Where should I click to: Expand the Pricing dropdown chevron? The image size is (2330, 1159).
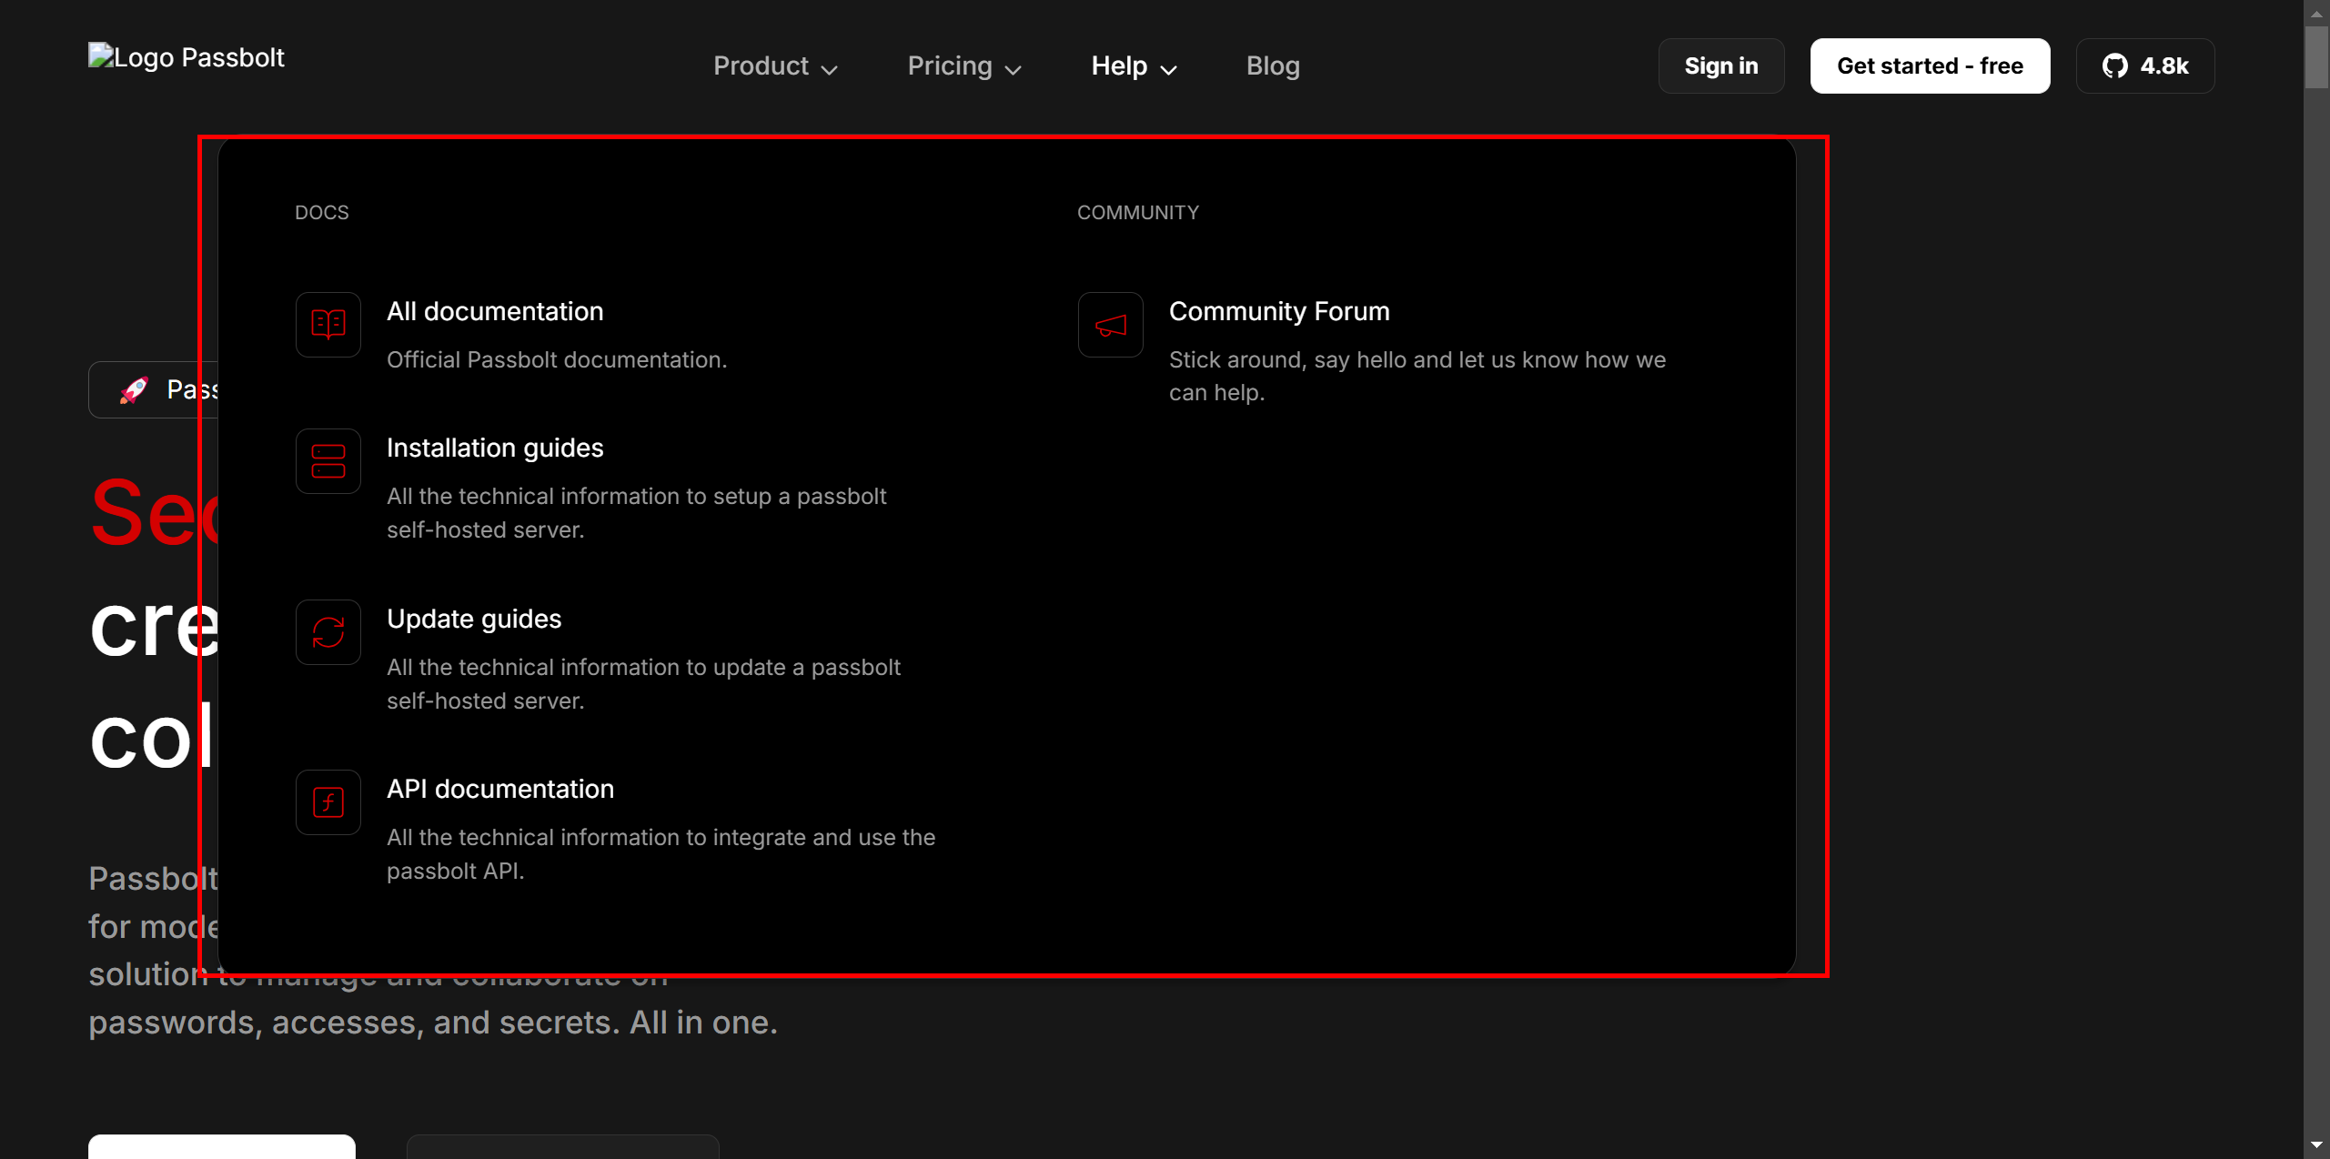[x=1013, y=69]
